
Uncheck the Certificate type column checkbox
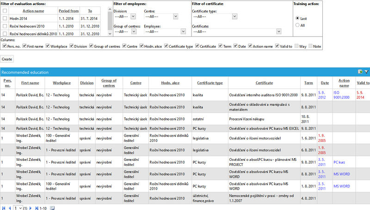(x=166, y=46)
